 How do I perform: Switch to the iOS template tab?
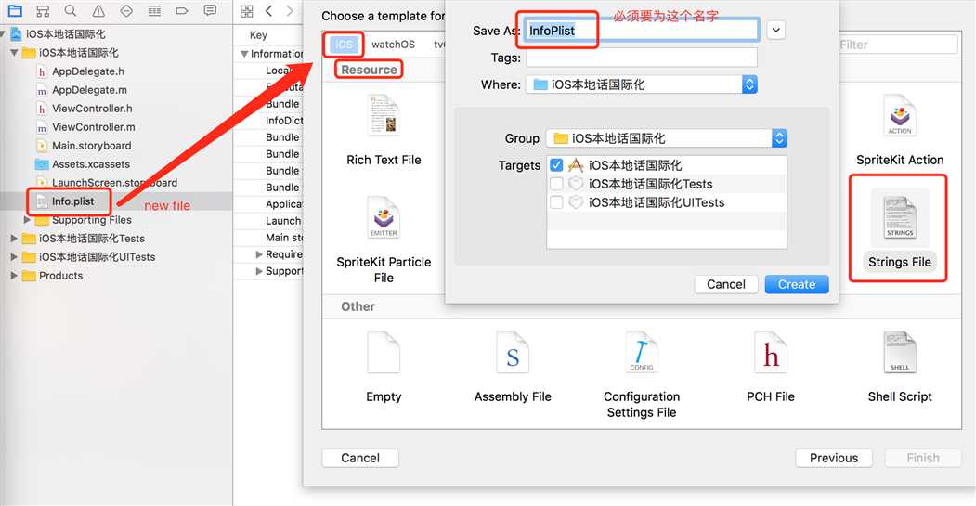(344, 45)
